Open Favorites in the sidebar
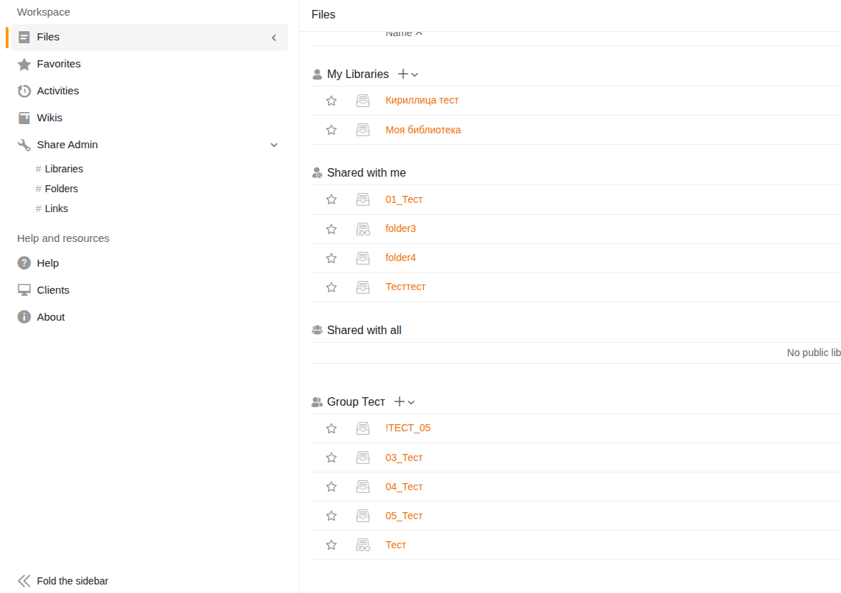The image size is (841, 593). 58,64
